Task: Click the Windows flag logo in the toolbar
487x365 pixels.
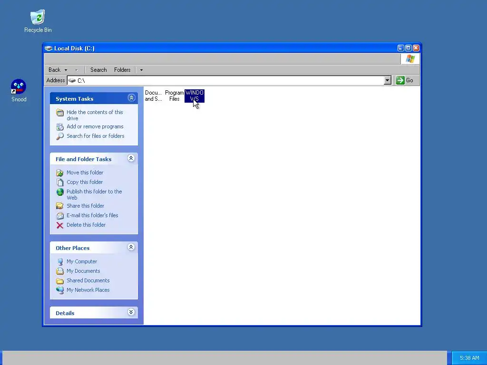Action: click(x=410, y=58)
